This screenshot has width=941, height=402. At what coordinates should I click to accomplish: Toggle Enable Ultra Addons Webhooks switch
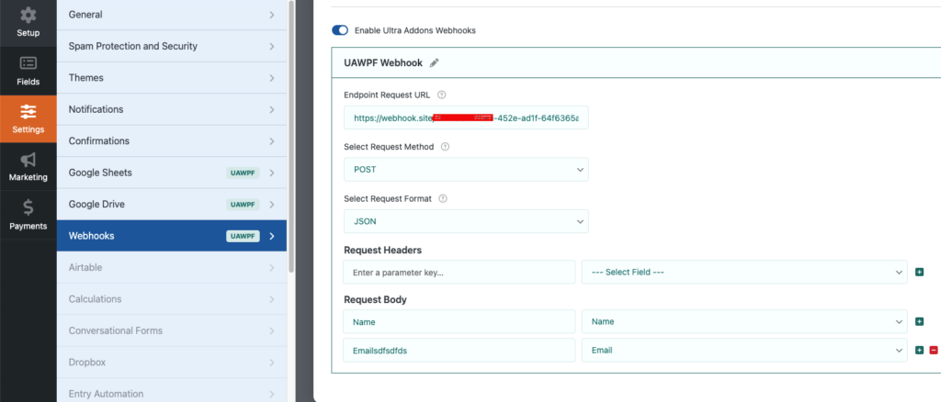tap(340, 30)
